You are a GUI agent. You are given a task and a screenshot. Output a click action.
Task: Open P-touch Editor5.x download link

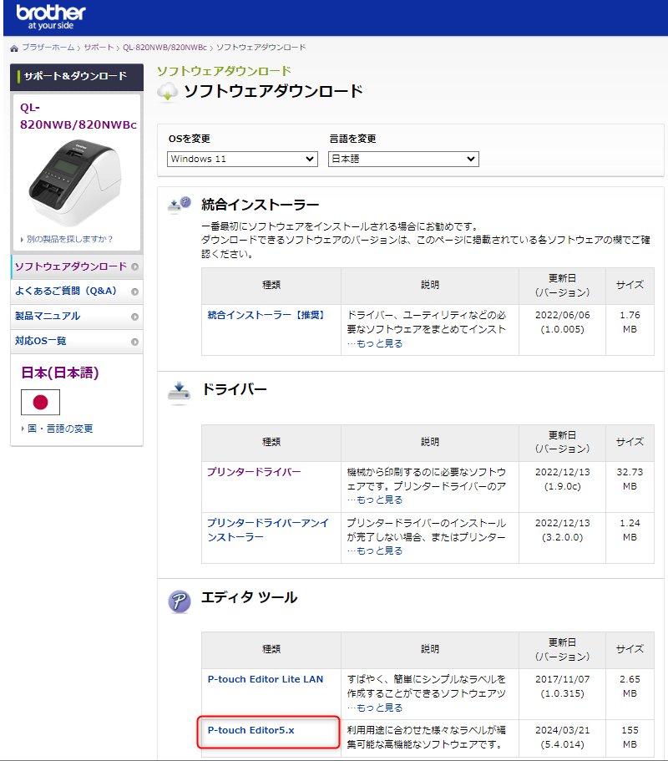point(250,730)
